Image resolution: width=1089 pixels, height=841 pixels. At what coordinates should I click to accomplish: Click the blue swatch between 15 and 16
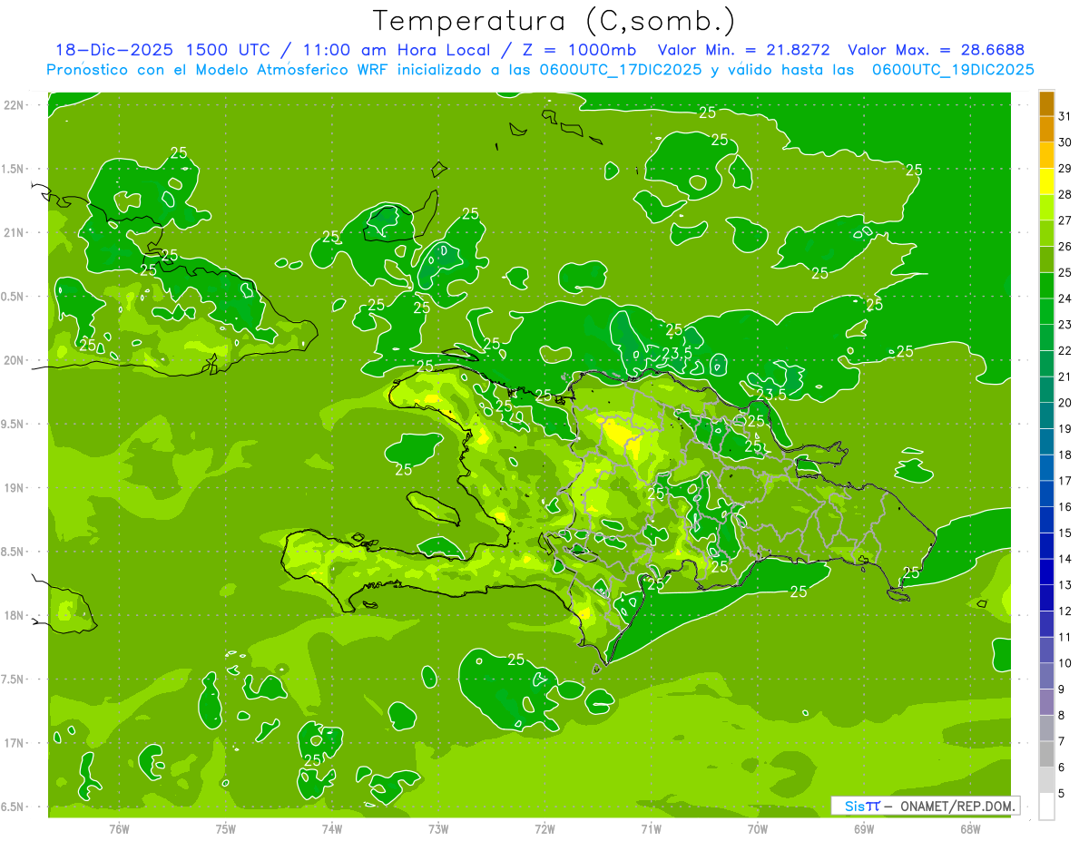coord(1046,520)
